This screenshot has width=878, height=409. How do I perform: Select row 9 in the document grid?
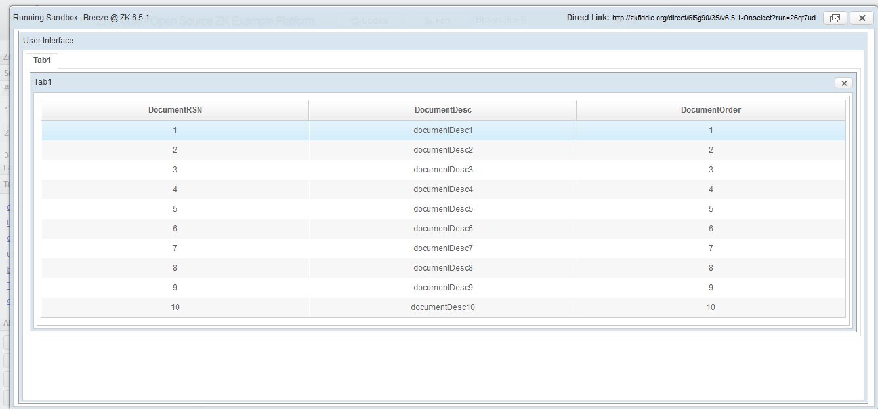(x=442, y=287)
